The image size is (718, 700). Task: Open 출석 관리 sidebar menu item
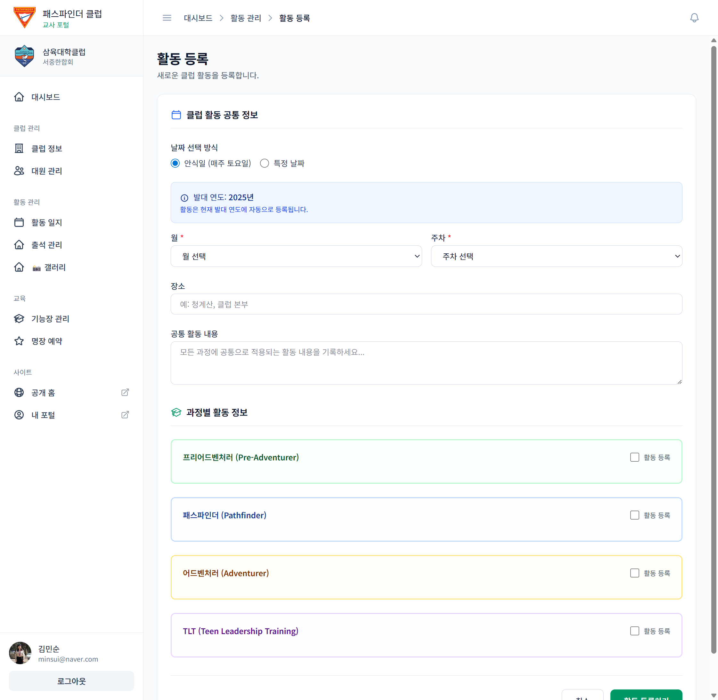pyautogui.click(x=46, y=245)
